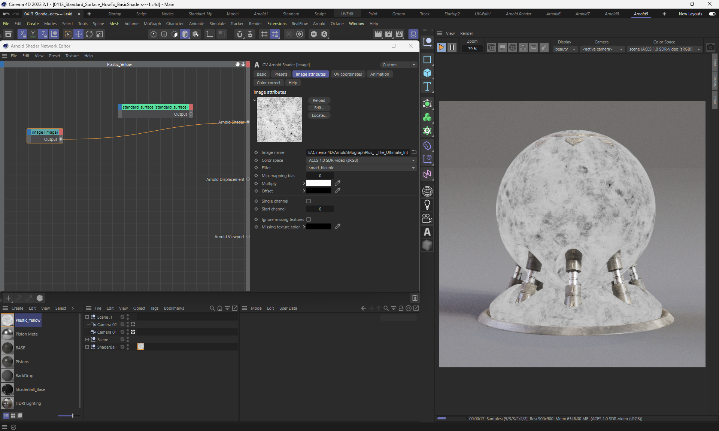Pause the IPR render
This screenshot has height=431, width=719.
[x=452, y=47]
